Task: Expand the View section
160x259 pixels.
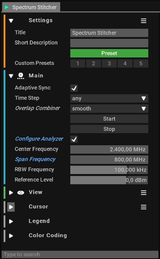Action: pyautogui.click(x=11, y=193)
